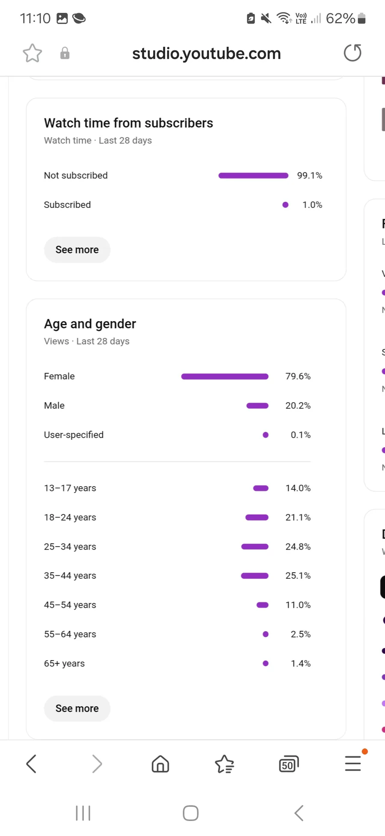Select the 35–44 years row
This screenshot has width=385, height=836.
(x=177, y=576)
